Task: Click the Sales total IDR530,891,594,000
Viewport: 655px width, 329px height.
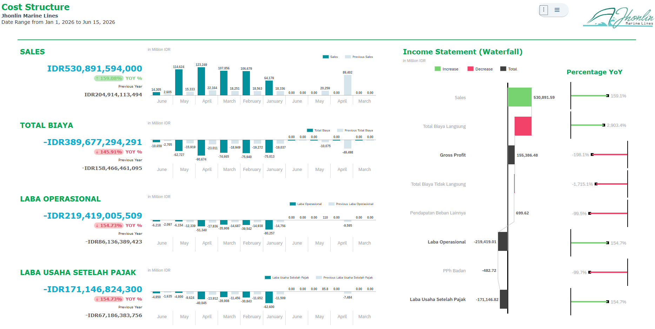Action: click(95, 69)
